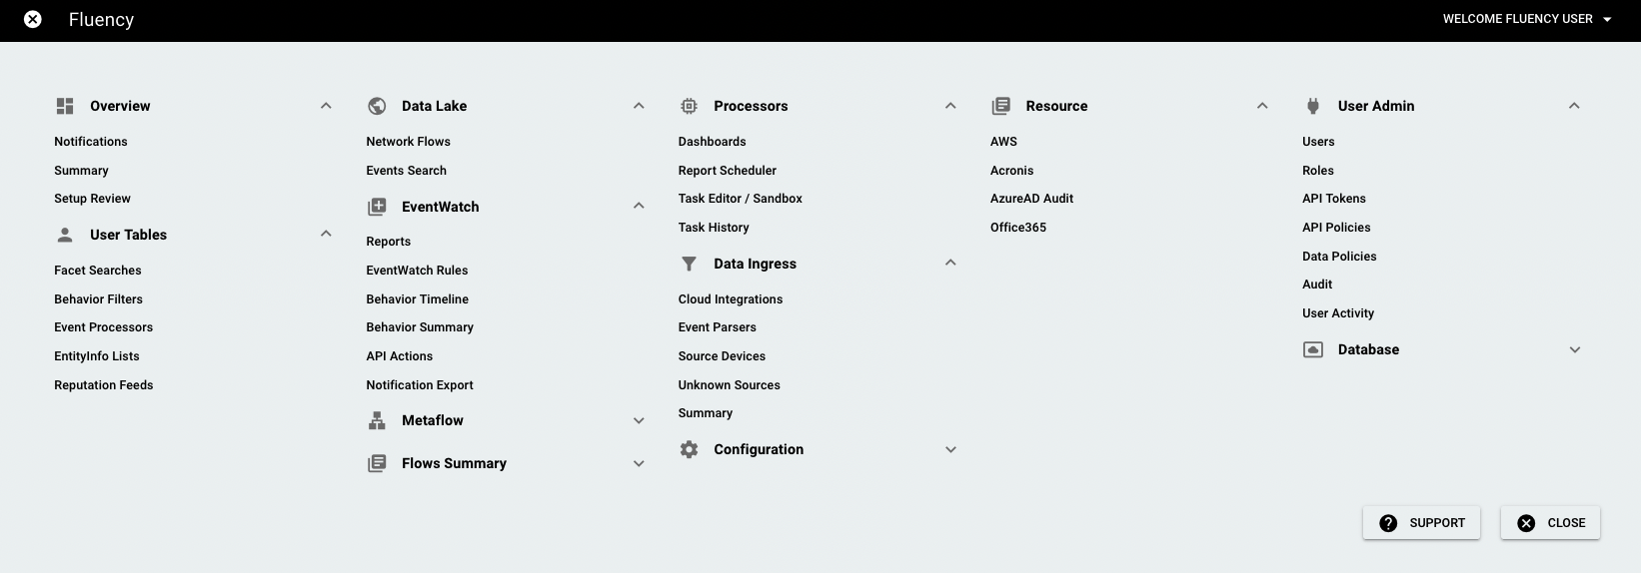Click the User Admin plug icon
1641x573 pixels.
(x=1313, y=106)
